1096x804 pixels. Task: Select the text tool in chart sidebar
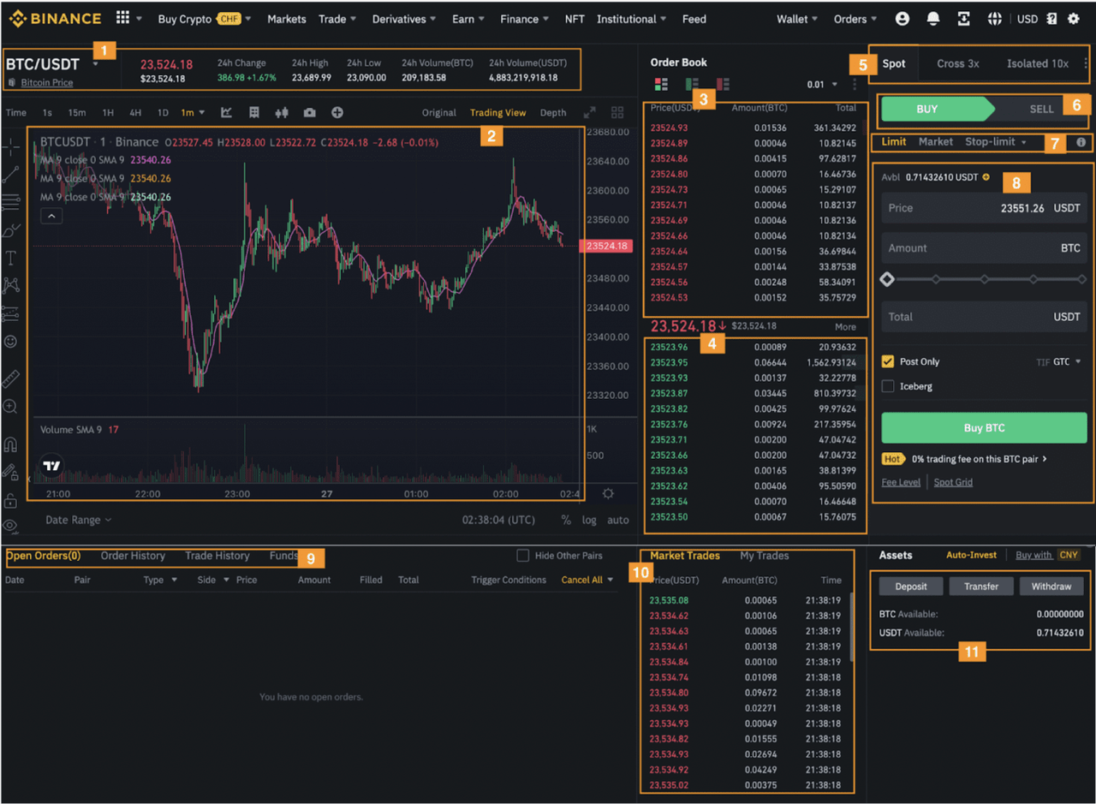click(x=11, y=258)
